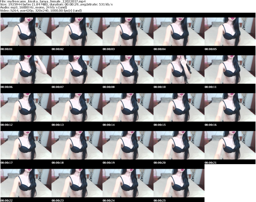Click the thumbnail frame at 00:00:04

179,32
